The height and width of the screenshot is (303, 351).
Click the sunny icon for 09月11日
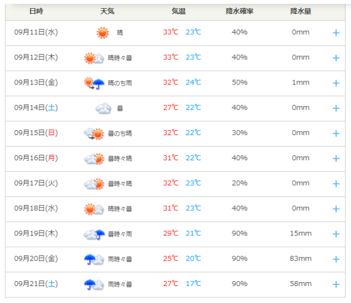[x=103, y=33]
